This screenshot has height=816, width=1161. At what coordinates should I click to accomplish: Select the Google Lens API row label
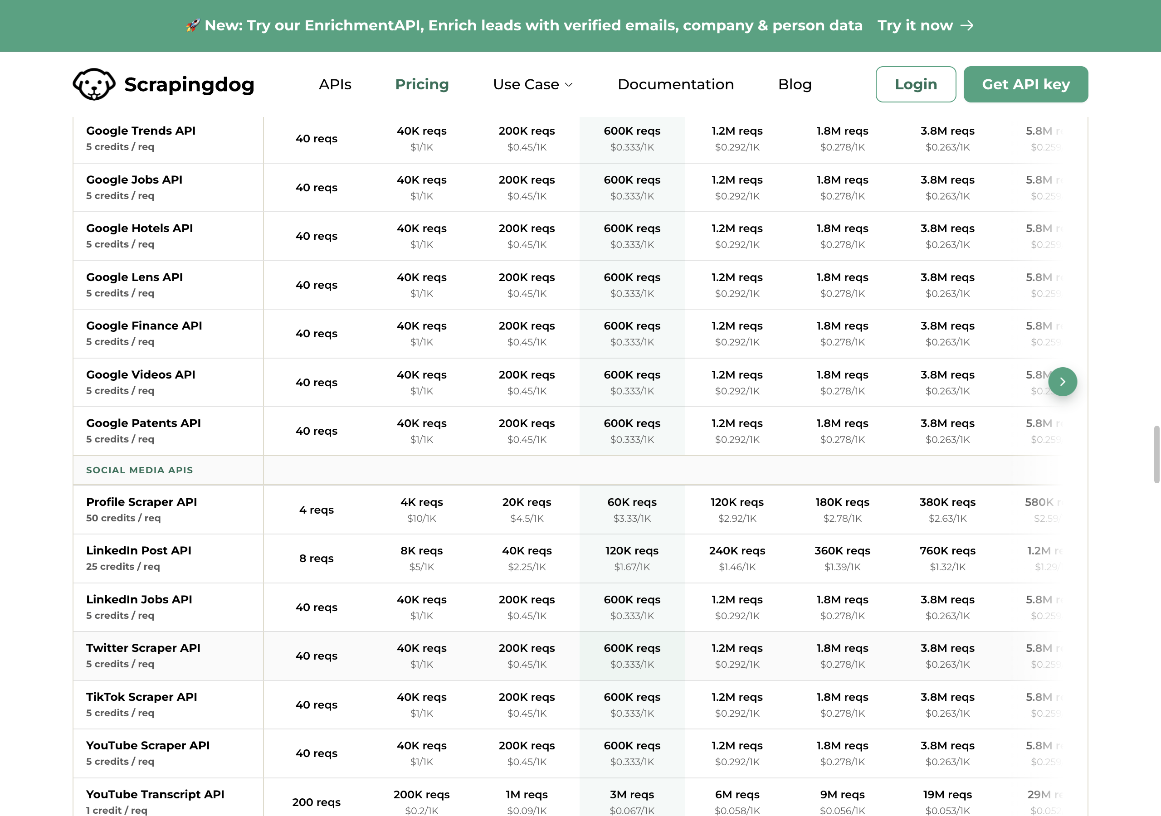click(x=135, y=277)
